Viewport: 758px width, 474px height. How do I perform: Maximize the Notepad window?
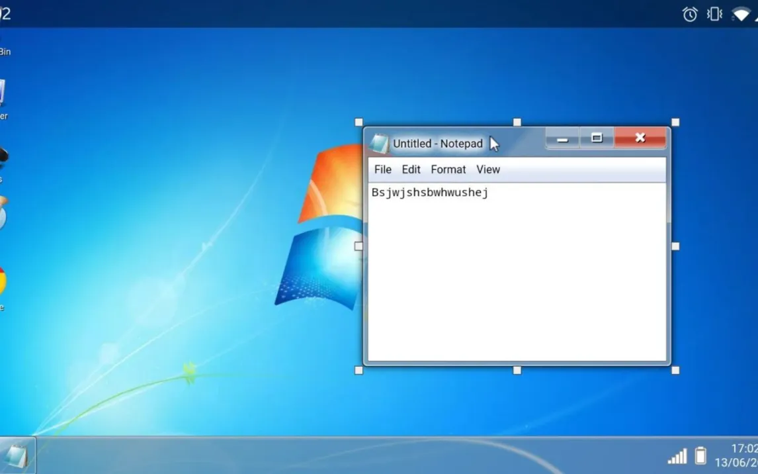point(597,138)
